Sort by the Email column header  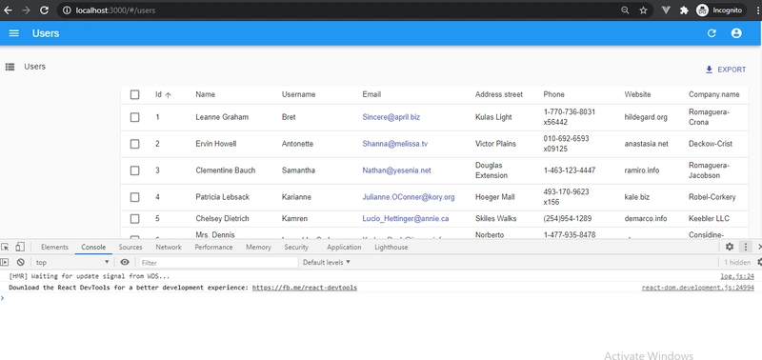pyautogui.click(x=371, y=94)
